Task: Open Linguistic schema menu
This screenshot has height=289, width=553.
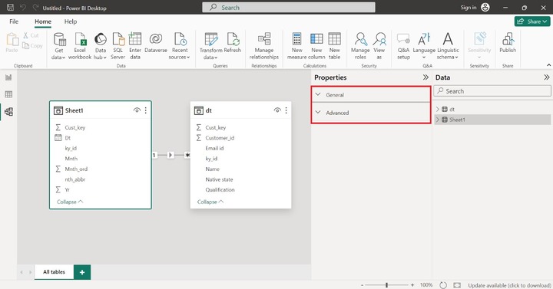Action: click(448, 46)
